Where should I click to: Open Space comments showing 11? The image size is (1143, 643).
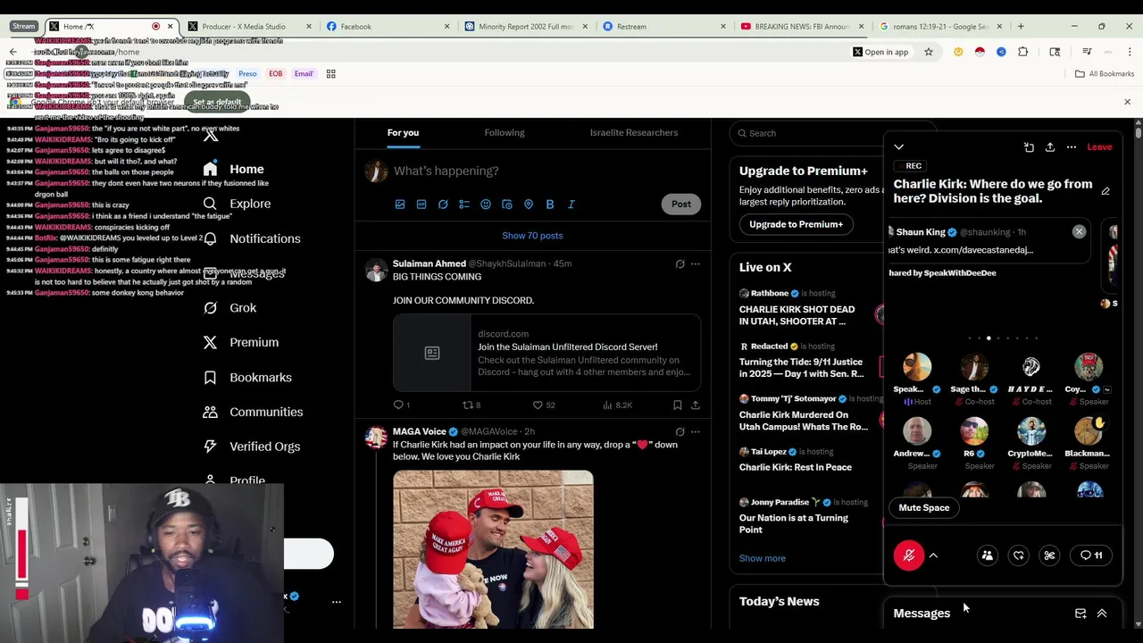pos(1091,555)
